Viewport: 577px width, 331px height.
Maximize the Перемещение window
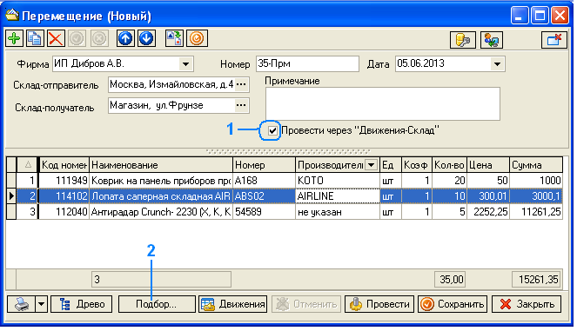tap(540, 16)
